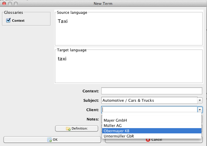Click the Target language text area
The width and height of the screenshot is (207, 146).
129,67
